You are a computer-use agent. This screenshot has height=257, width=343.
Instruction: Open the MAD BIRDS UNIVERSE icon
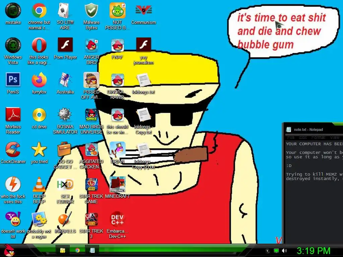click(x=91, y=114)
